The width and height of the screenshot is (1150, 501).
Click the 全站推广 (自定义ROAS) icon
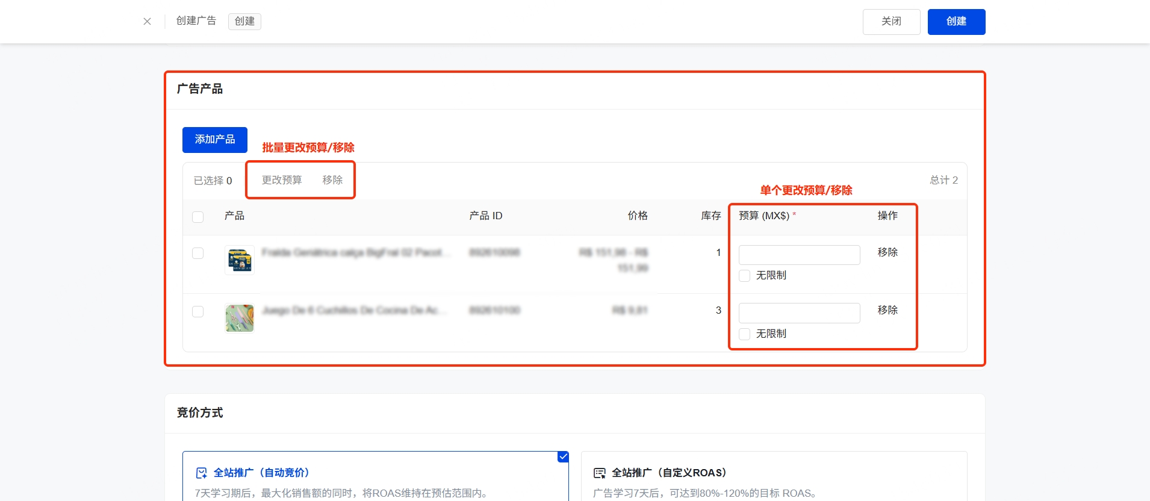(x=599, y=473)
